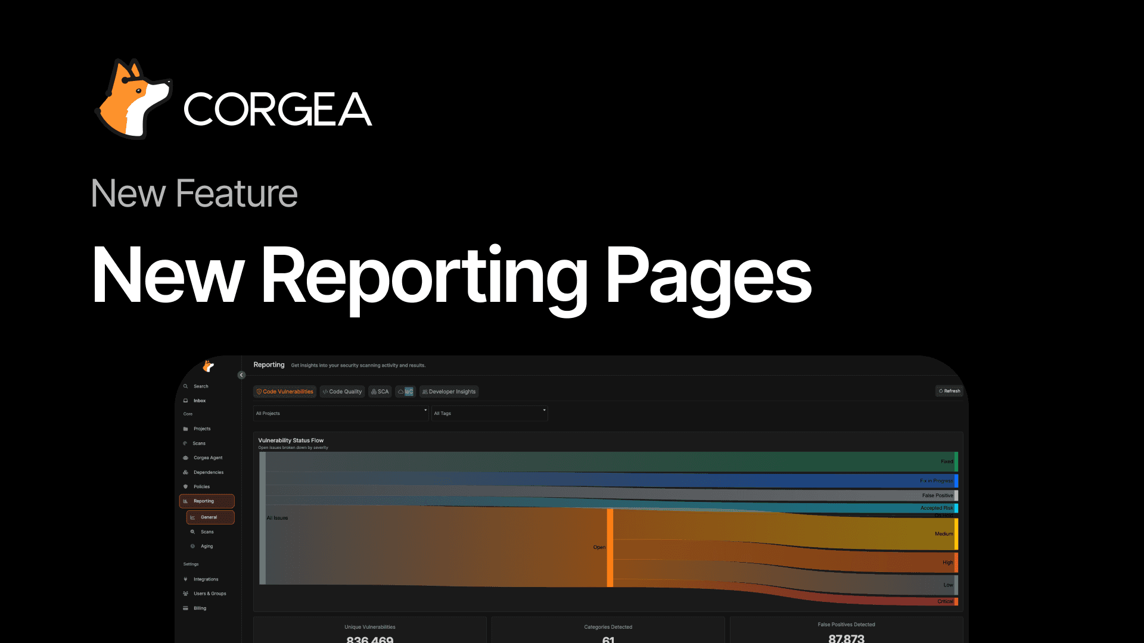
Task: Click the Corgea fox logo
Action: pyautogui.click(x=207, y=366)
